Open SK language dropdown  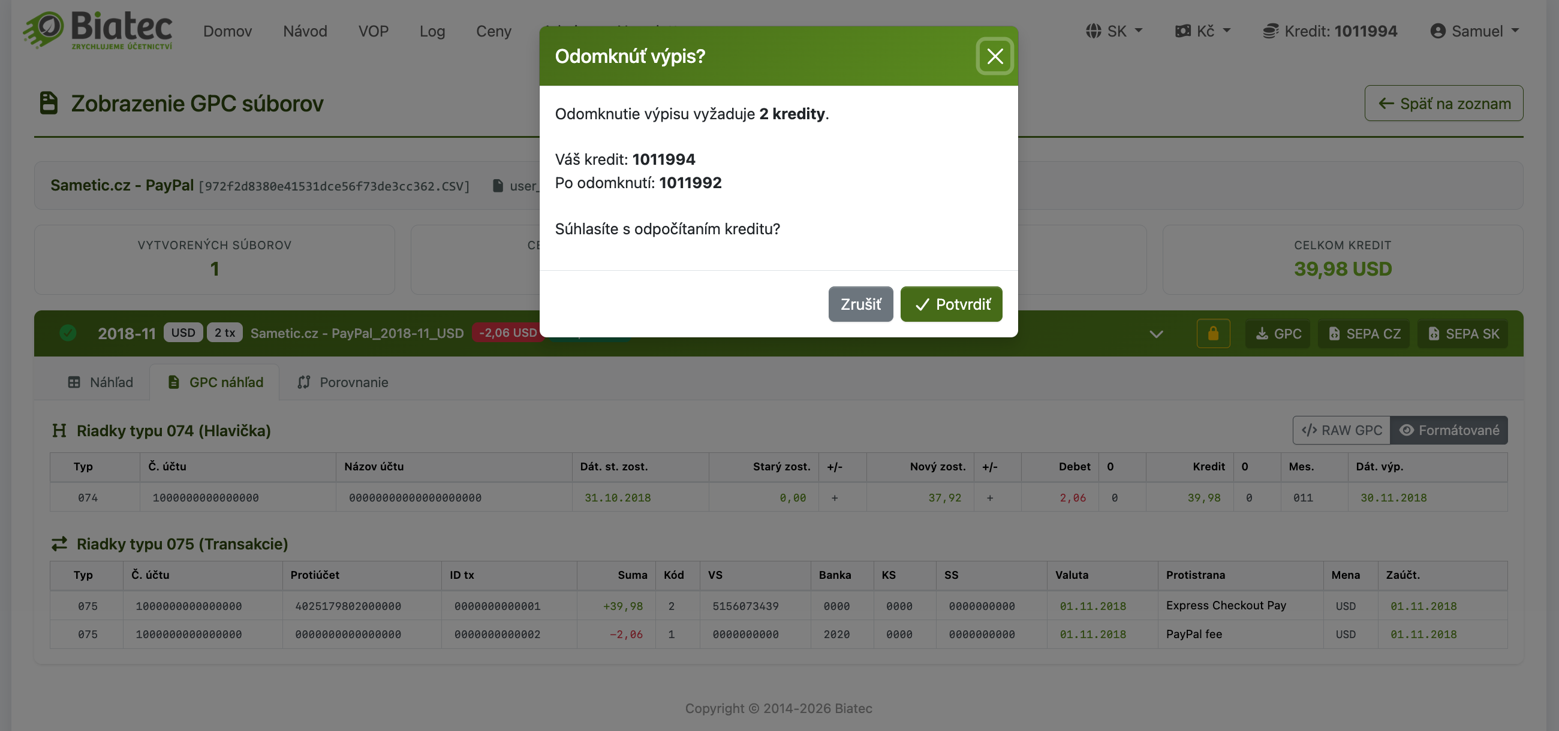point(1113,31)
